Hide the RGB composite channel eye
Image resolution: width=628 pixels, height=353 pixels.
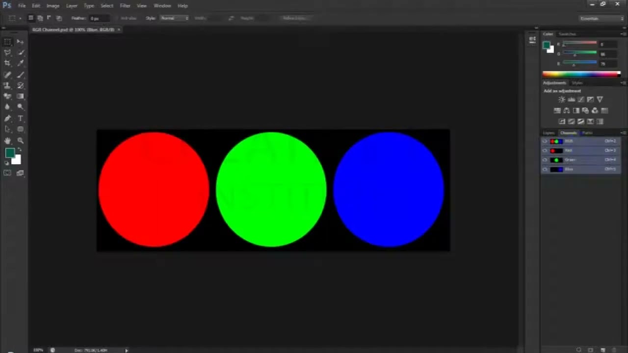(545, 141)
